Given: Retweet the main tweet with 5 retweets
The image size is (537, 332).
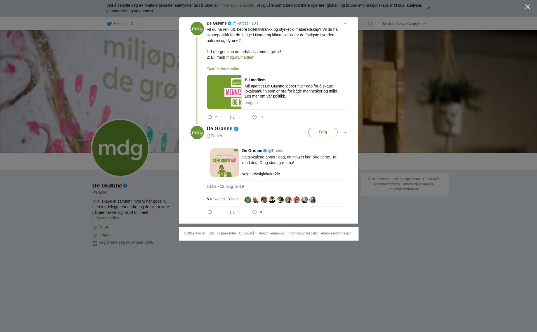Looking at the screenshot, I should pyautogui.click(x=232, y=212).
